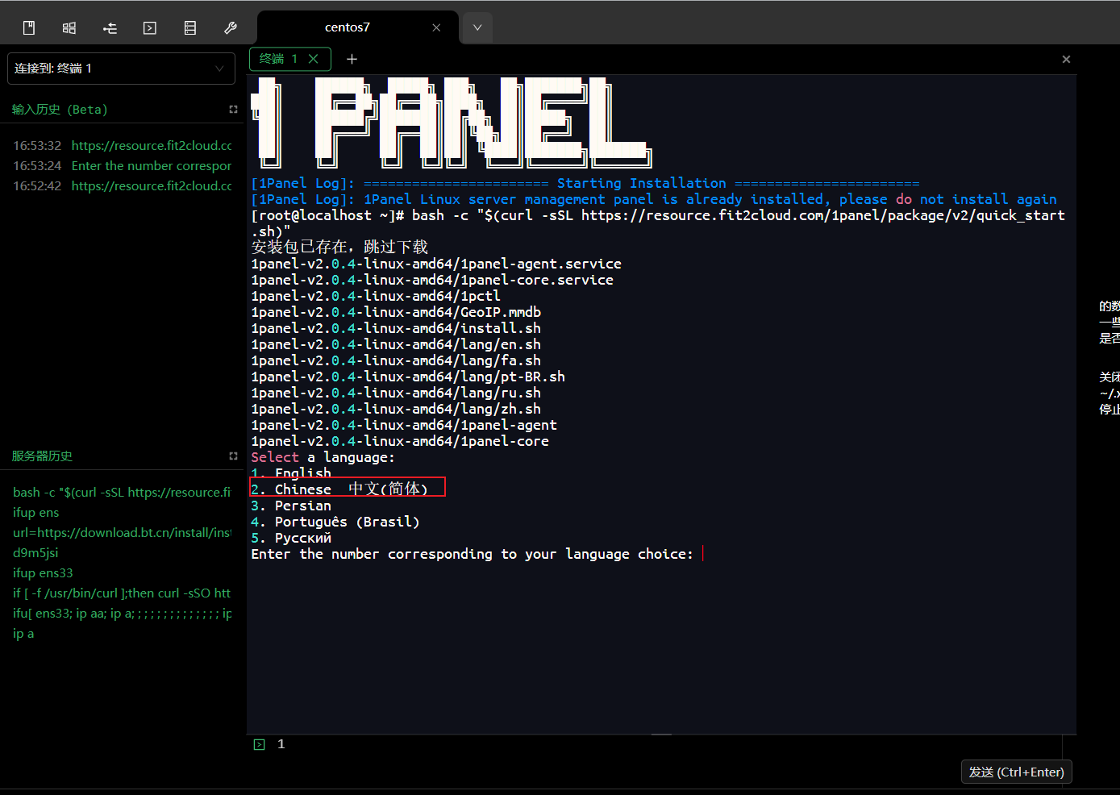Viewport: 1120px width, 795px height.
Task: Select the 16:53:32 input history entry
Action: tap(122, 146)
